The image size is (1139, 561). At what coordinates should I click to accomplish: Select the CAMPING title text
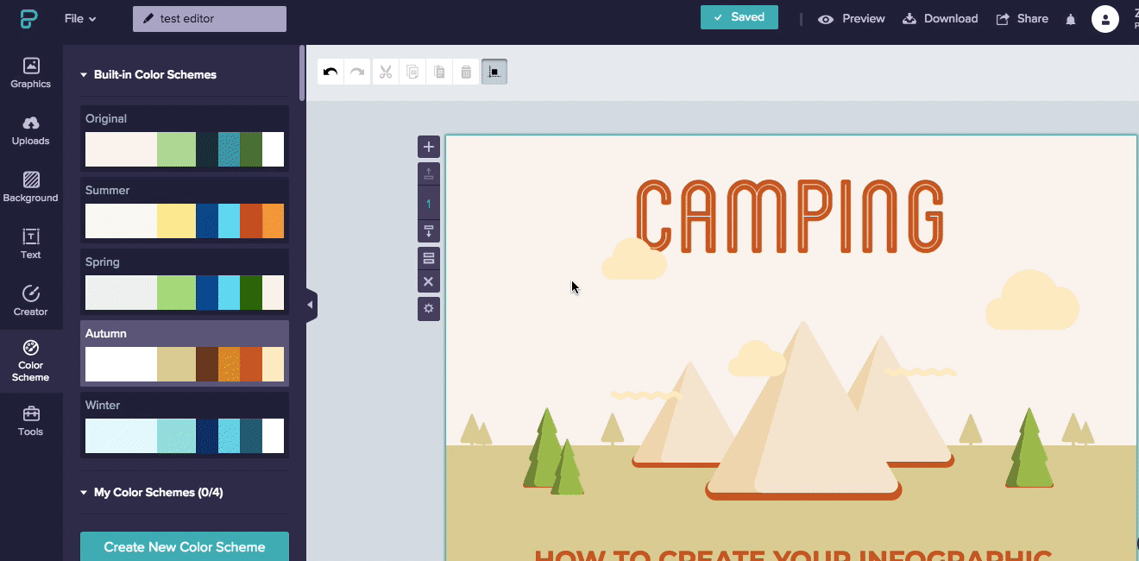[x=790, y=217]
